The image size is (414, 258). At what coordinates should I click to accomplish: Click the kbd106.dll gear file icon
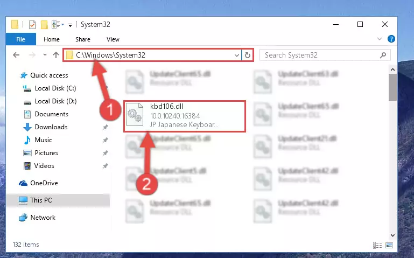135,115
